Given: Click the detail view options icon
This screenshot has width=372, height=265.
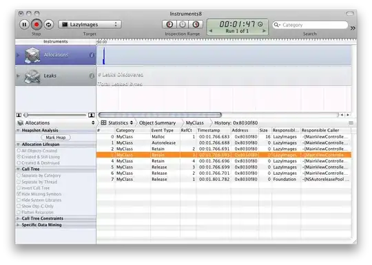Looking at the screenshot, I should [351, 123].
